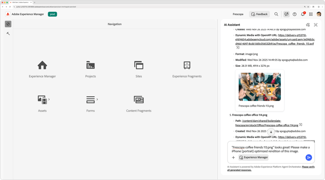Click external link icon after office 114.png path
Screen dimensions: 325x180
301,125
